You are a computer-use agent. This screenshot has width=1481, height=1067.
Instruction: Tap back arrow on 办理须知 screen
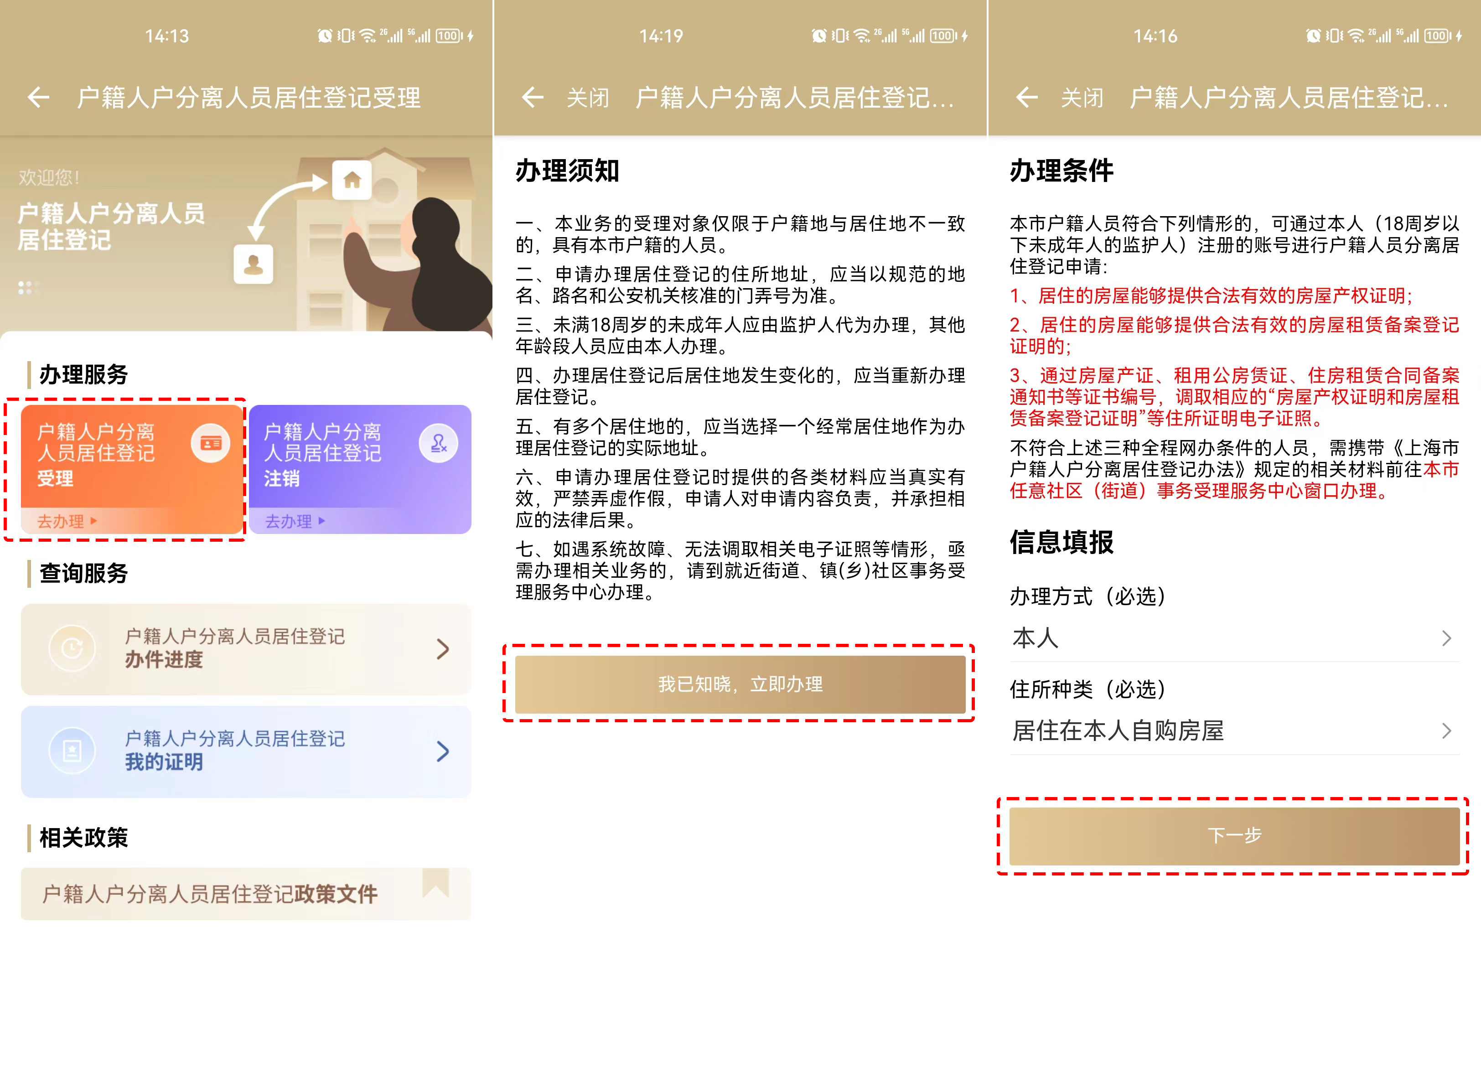pos(532,98)
